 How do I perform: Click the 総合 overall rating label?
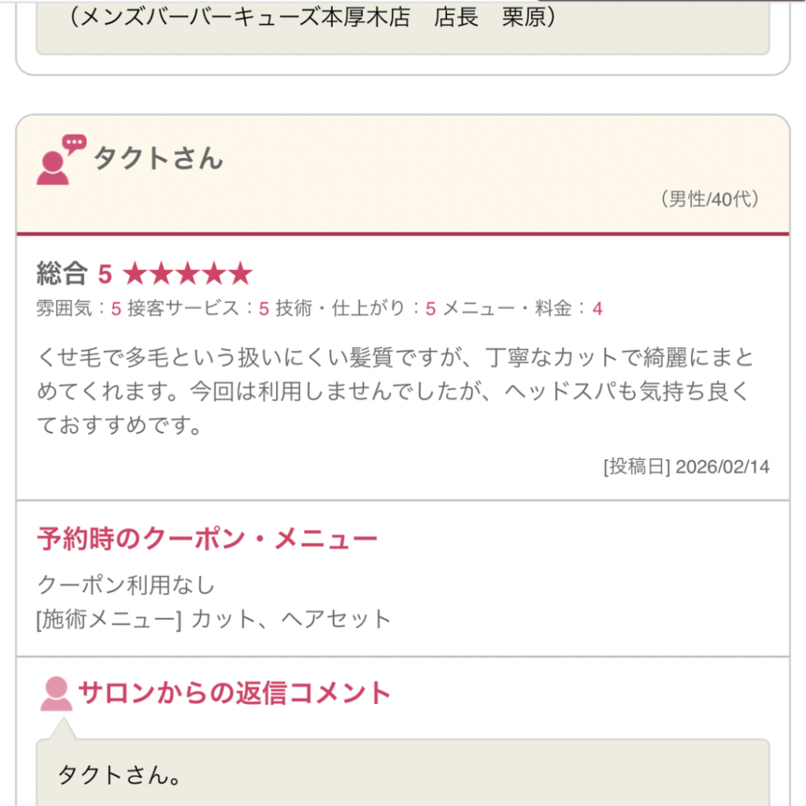pos(61,274)
